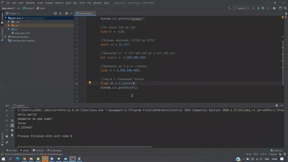Viewport: 288px width, 162px height.
Task: Expand the src folder
Action: point(9,29)
